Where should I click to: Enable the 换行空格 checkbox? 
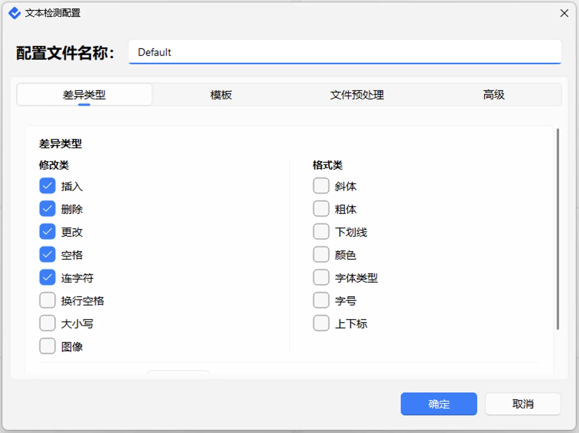[47, 301]
